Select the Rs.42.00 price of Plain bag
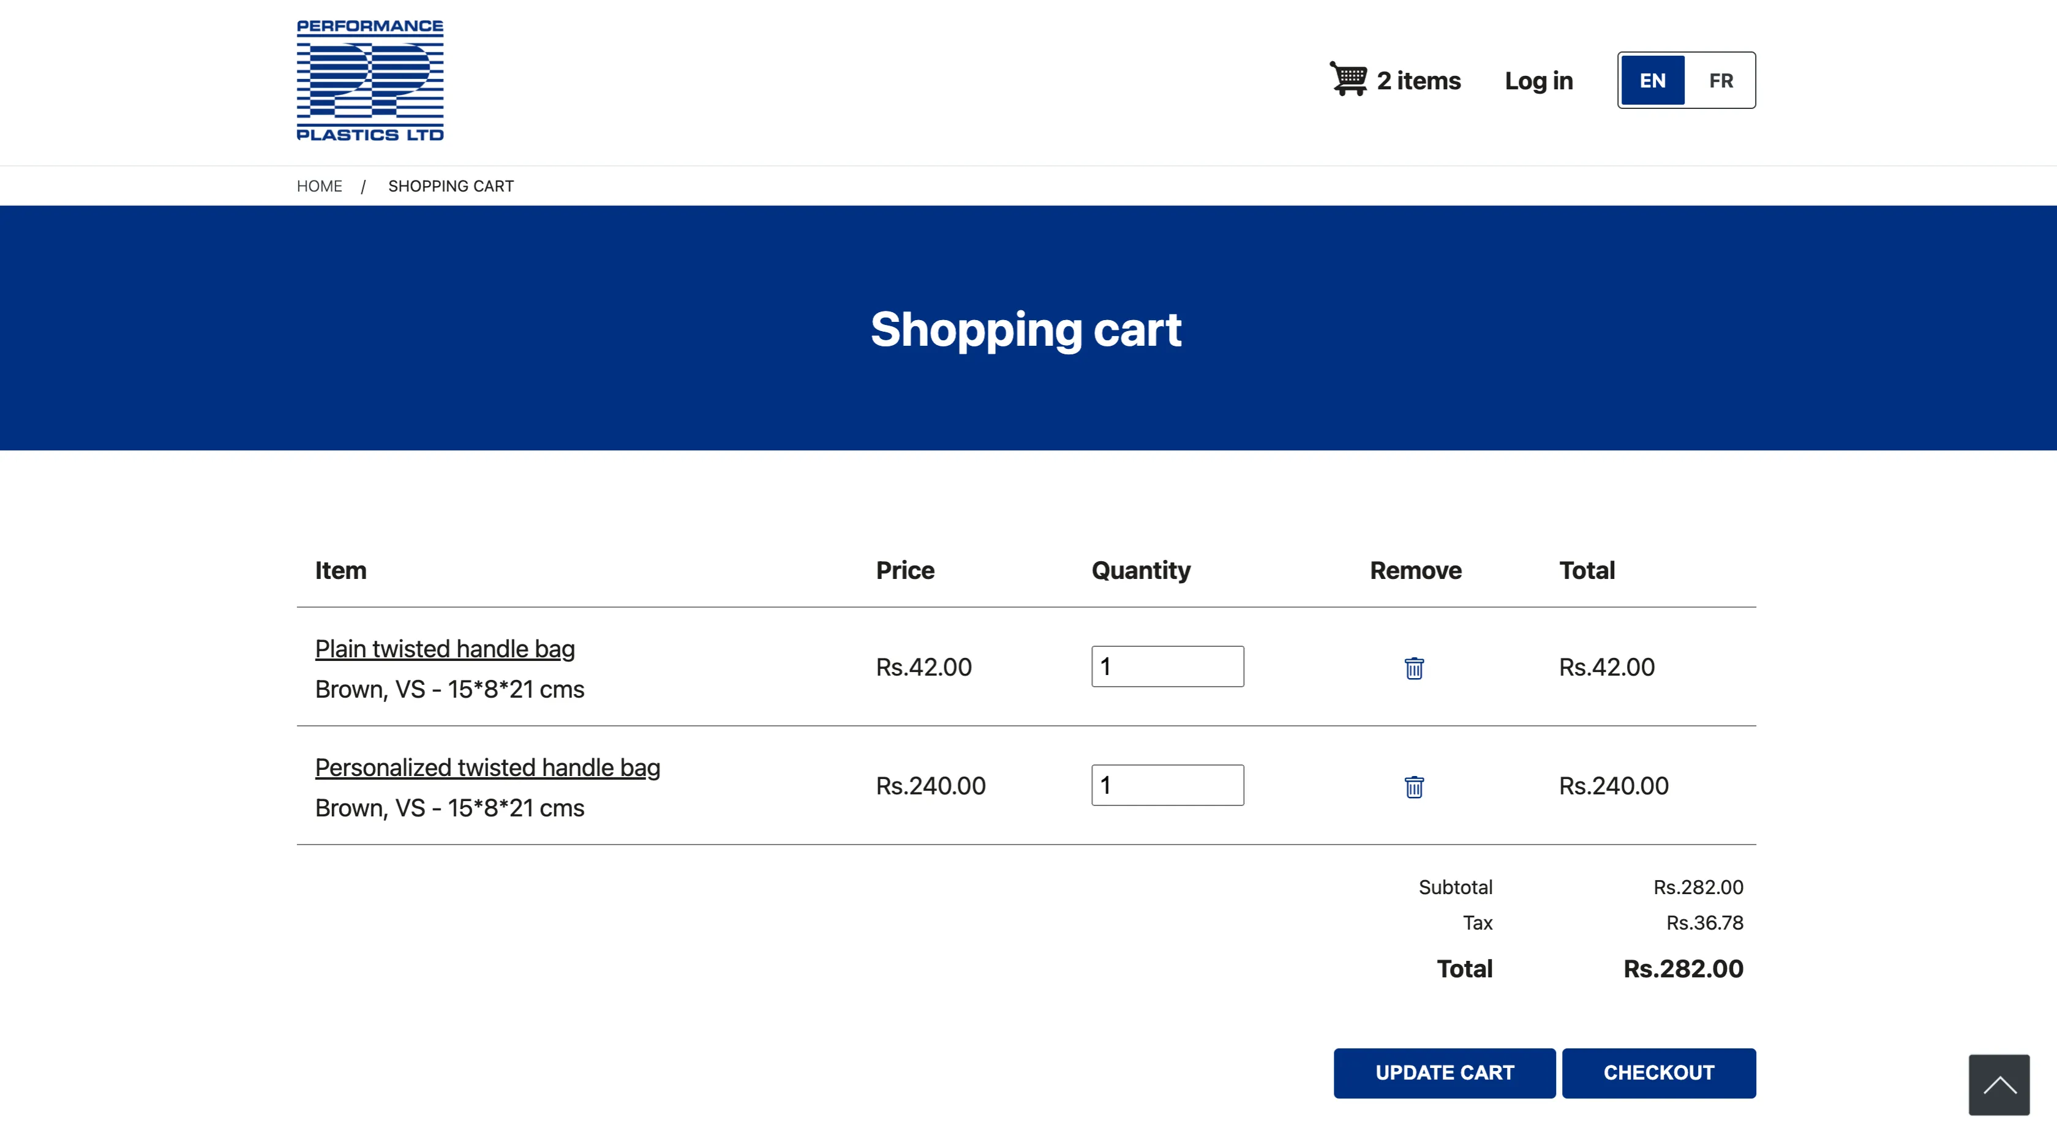This screenshot has height=1142, width=2057. coord(924,667)
